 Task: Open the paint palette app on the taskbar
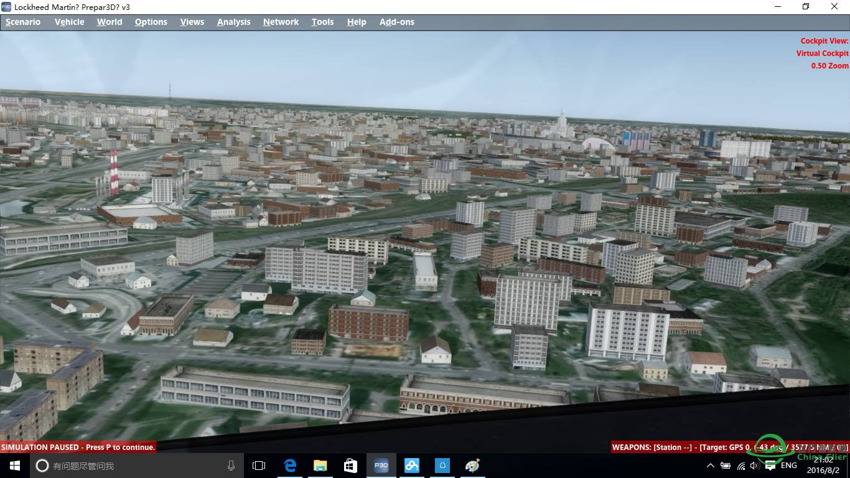click(472, 465)
